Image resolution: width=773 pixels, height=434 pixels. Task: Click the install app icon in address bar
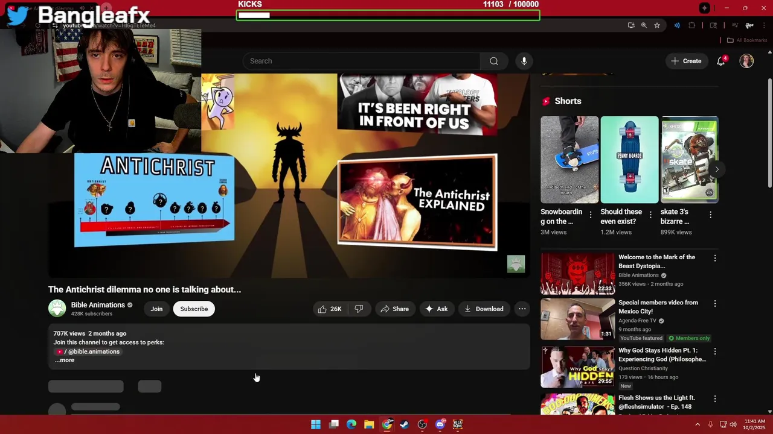(631, 25)
